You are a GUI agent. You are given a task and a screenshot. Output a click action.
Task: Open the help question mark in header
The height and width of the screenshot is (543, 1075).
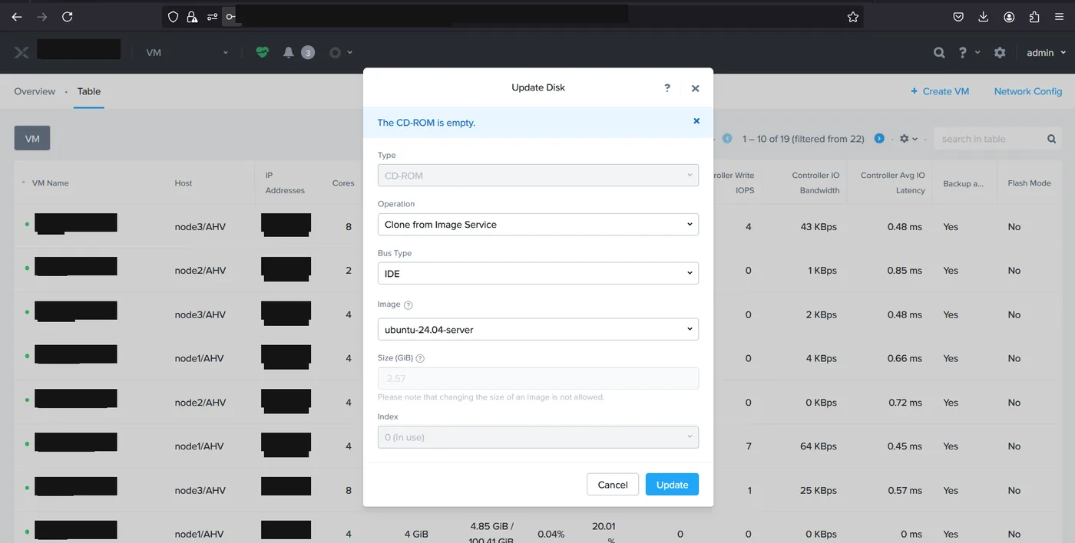(963, 53)
